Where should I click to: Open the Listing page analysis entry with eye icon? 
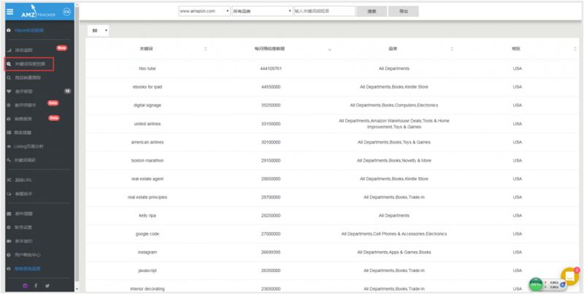click(26, 147)
